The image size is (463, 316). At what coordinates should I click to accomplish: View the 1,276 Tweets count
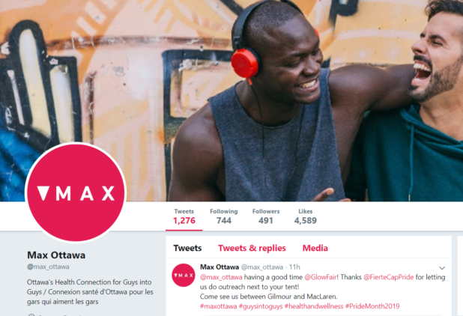pos(184,216)
